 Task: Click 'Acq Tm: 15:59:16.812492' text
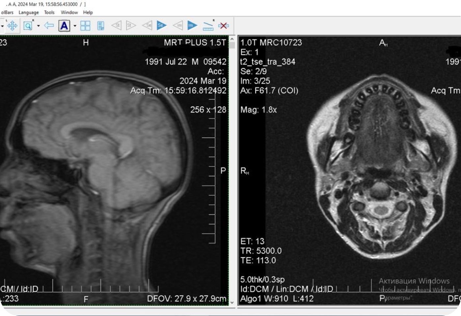(x=178, y=91)
